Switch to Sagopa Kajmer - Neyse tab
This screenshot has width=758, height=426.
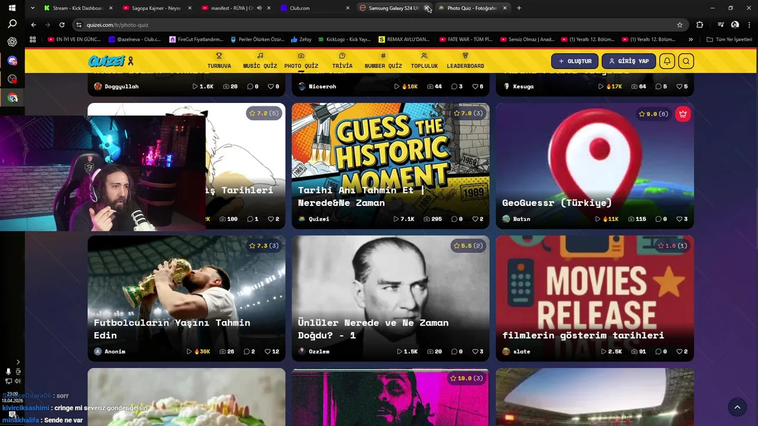coord(156,8)
